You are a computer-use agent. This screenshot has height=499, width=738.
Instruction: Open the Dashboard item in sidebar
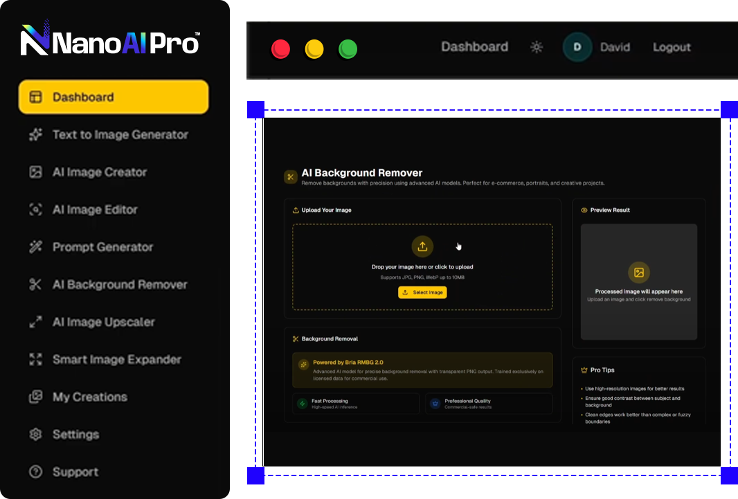tap(114, 97)
